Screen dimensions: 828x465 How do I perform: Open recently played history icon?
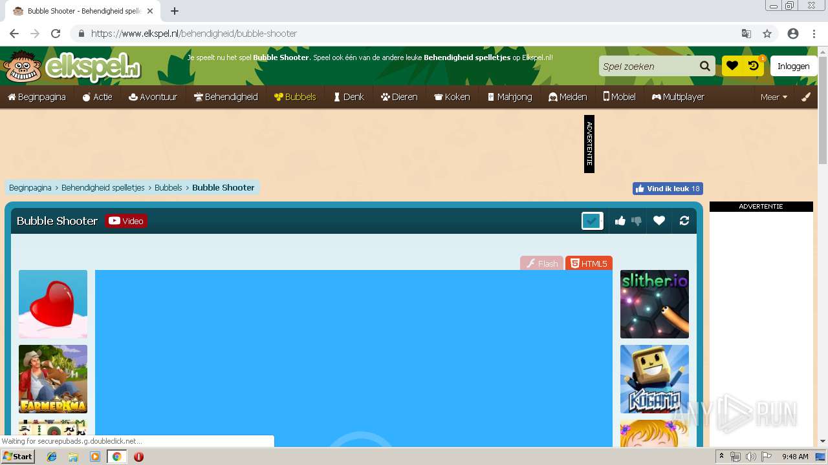click(x=753, y=66)
